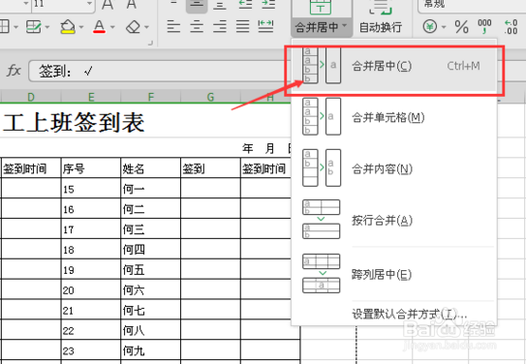This screenshot has height=364, width=526.
Task: Select the cell containing 何五
Action: 150,269
